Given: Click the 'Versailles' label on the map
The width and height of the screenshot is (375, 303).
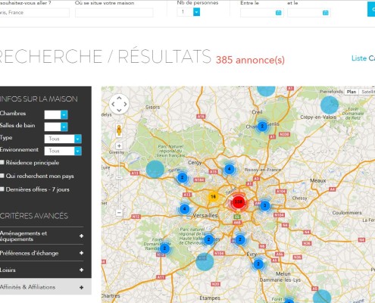Looking at the screenshot, I should point(205,215).
